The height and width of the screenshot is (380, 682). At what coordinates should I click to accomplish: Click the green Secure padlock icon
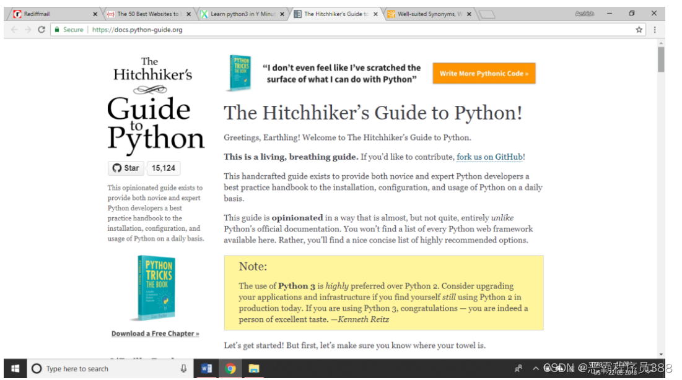(x=57, y=30)
